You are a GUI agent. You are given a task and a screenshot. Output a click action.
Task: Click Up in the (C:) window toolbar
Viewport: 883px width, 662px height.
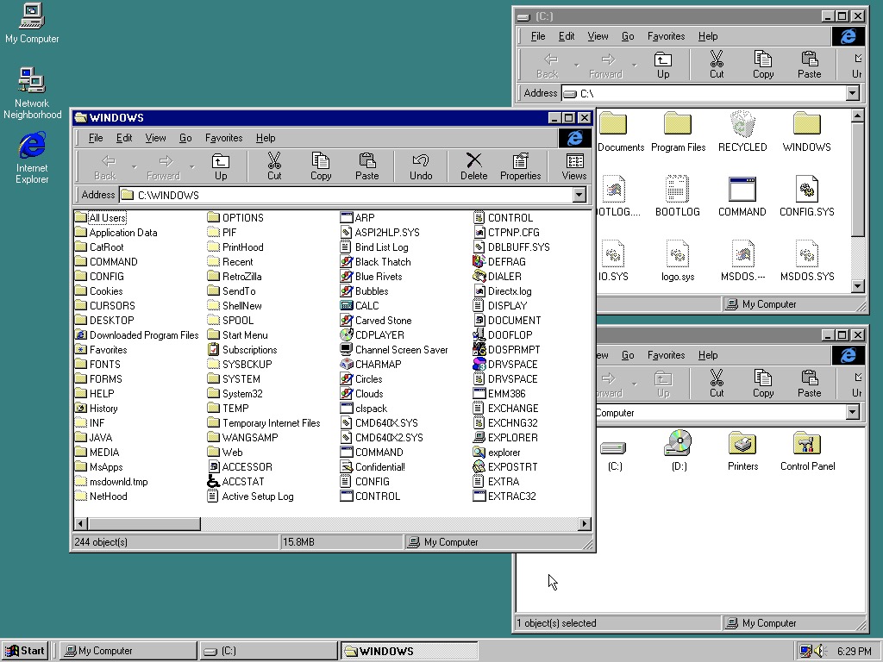point(663,65)
